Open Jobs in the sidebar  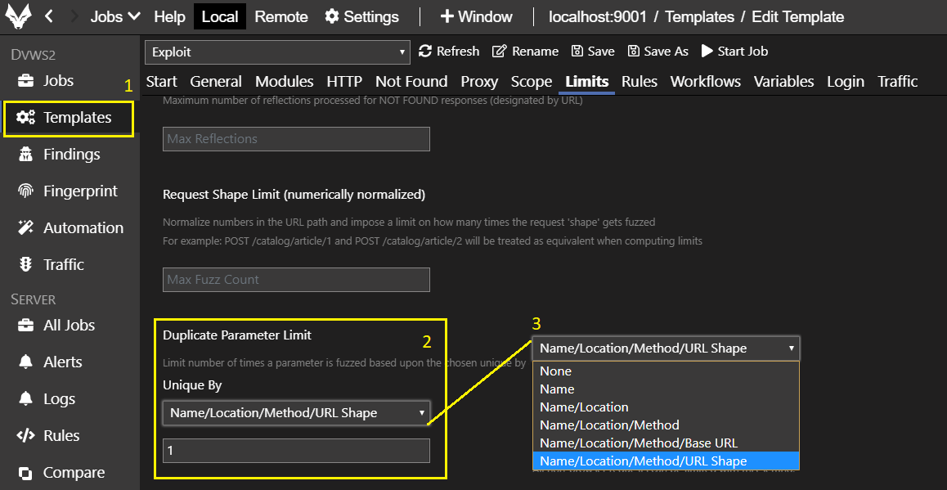[57, 81]
